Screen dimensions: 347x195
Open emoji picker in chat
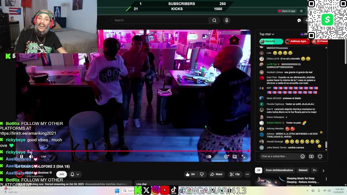(303, 156)
